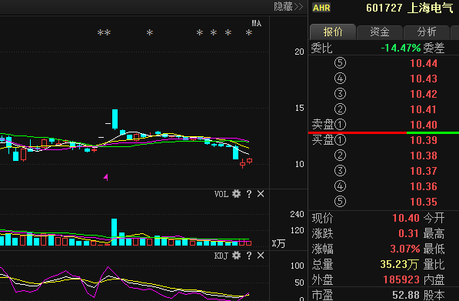
Task: Click the 市盈 value 52.88
Action: (x=406, y=295)
